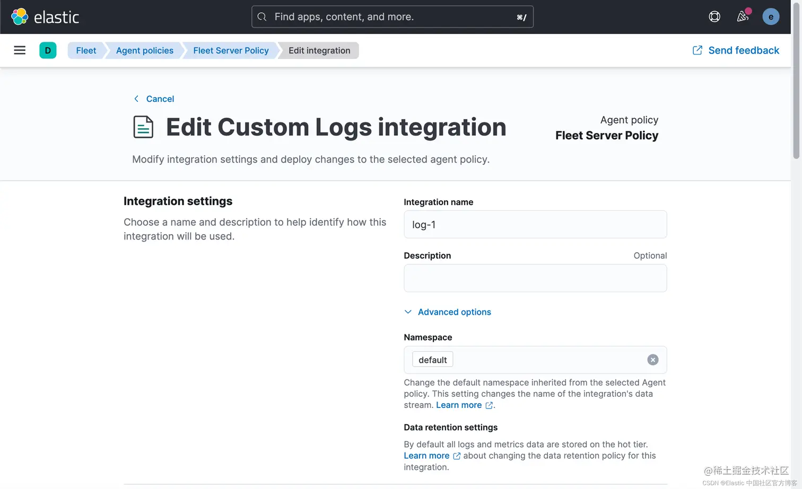Open the hamburger navigation menu
Viewport: 802px width, 489px height.
coord(20,50)
